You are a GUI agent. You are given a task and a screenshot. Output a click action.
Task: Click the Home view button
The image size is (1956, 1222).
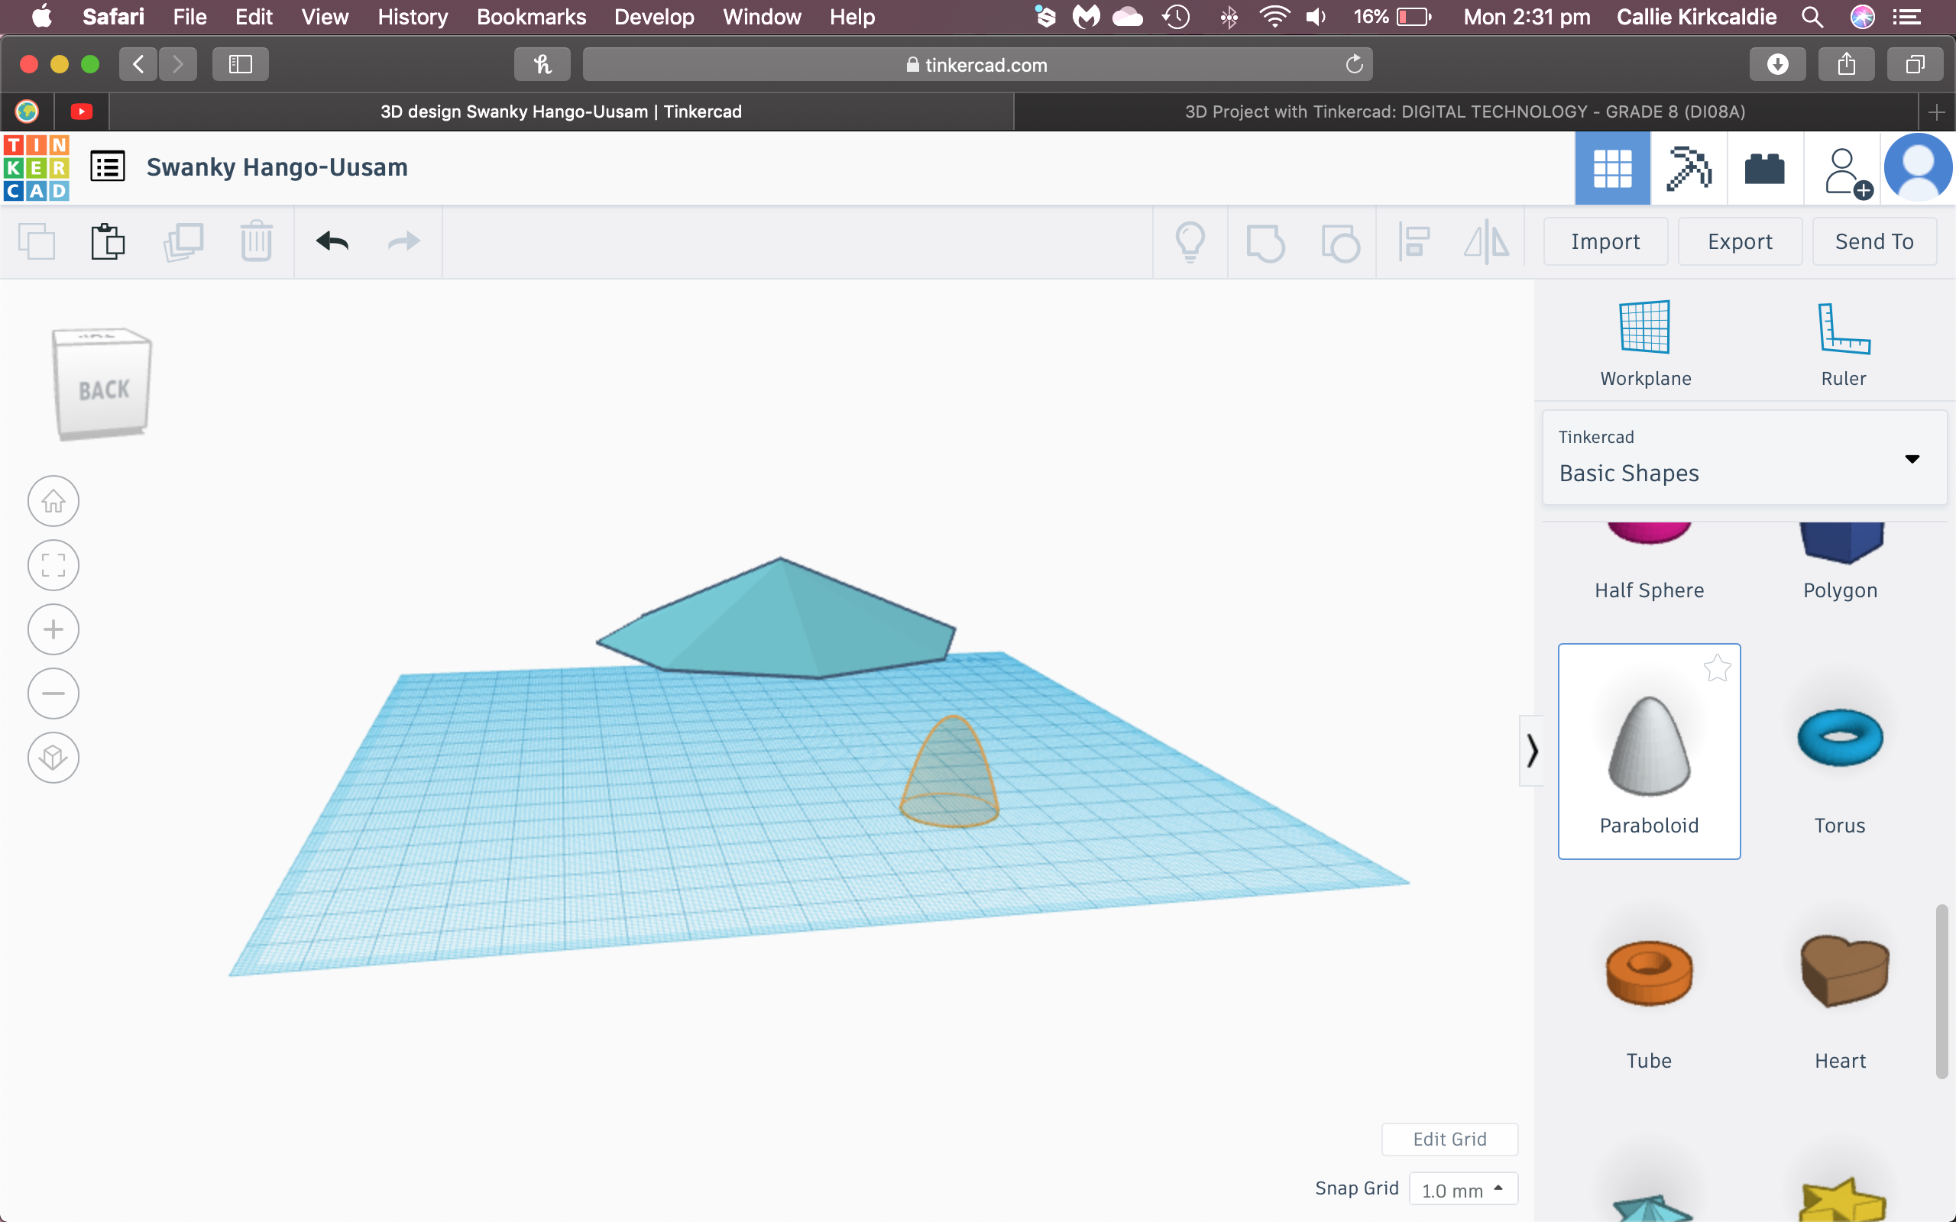point(53,501)
